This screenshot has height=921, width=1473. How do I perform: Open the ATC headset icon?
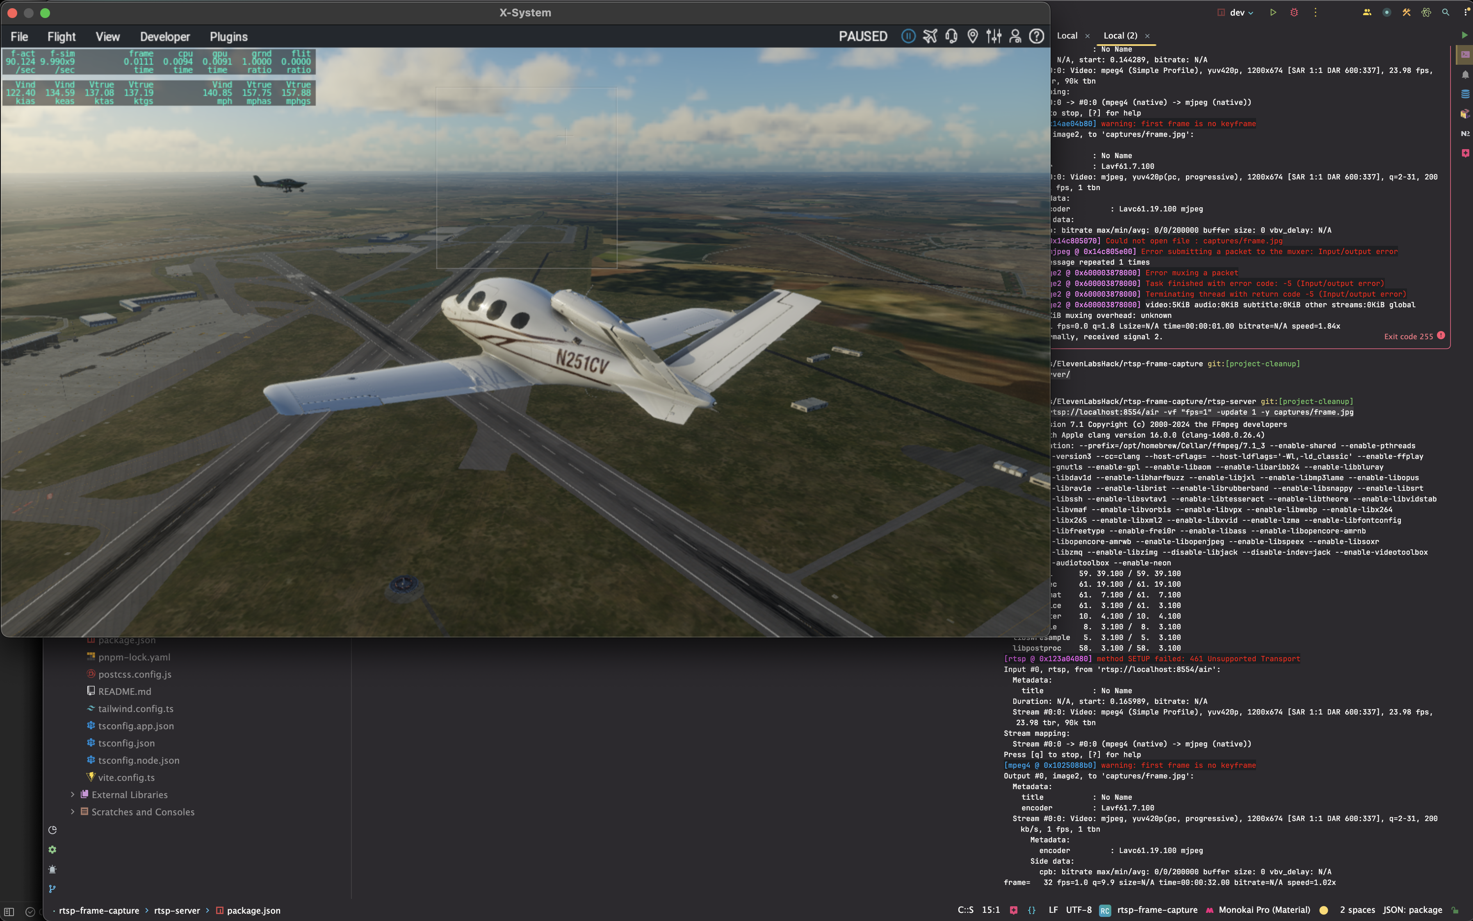pyautogui.click(x=951, y=36)
